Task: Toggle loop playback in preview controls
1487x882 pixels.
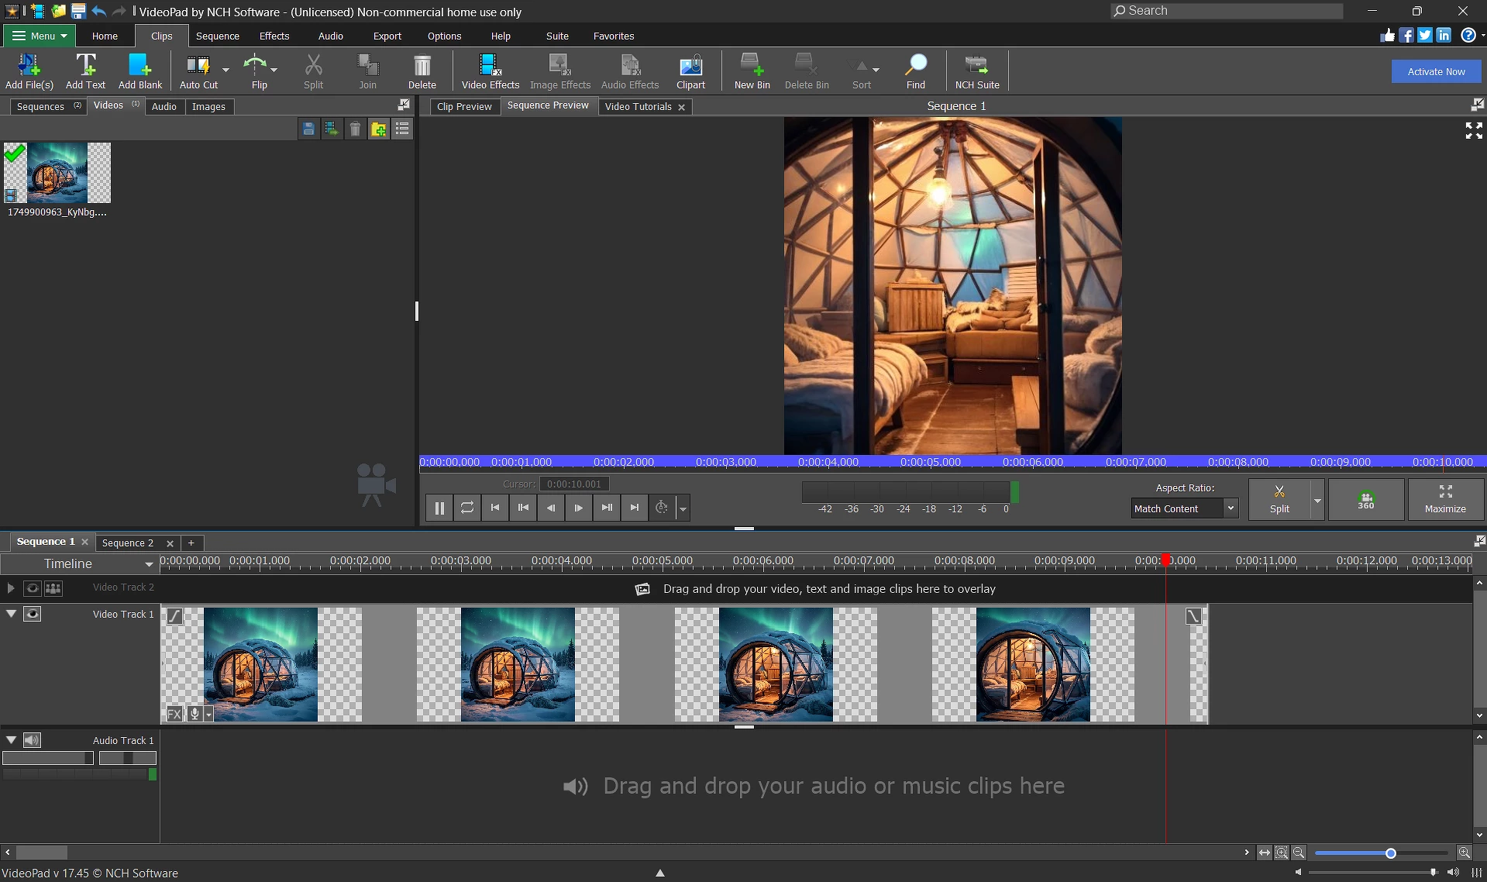Action: (466, 508)
